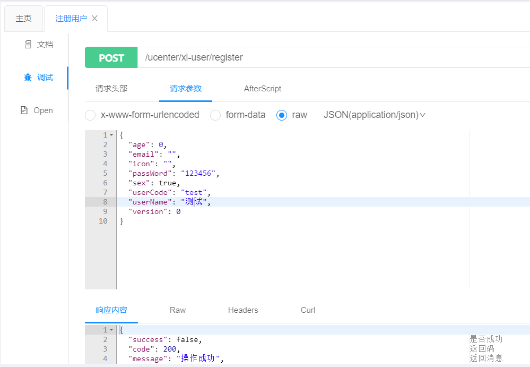Viewport: 530px width, 367px height.
Task: Switch to the 主页 tab
Action: (x=23, y=19)
